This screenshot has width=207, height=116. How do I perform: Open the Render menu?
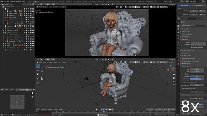(x=13, y=1)
